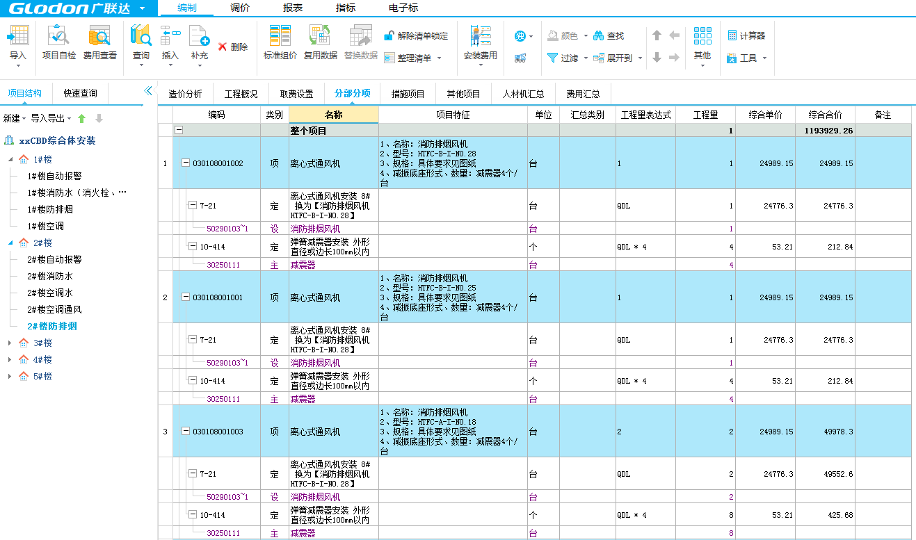
Task: Click the 查找 binoculars search icon
Action: 598,35
